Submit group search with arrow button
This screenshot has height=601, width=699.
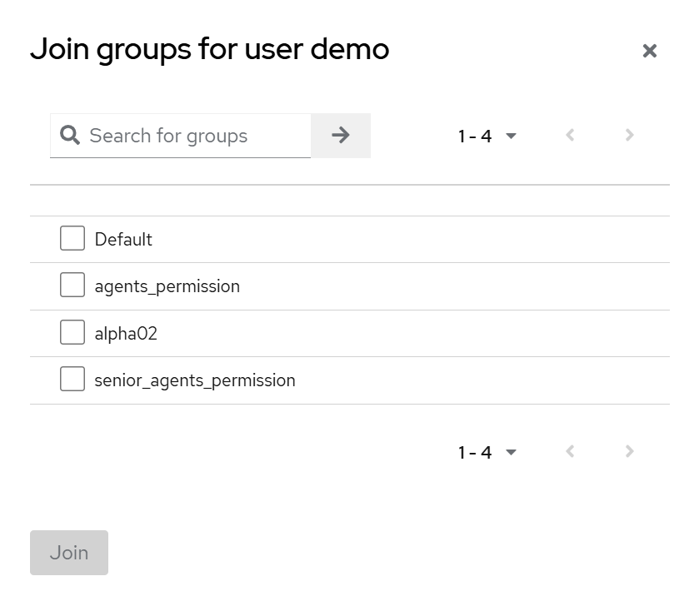tap(340, 136)
